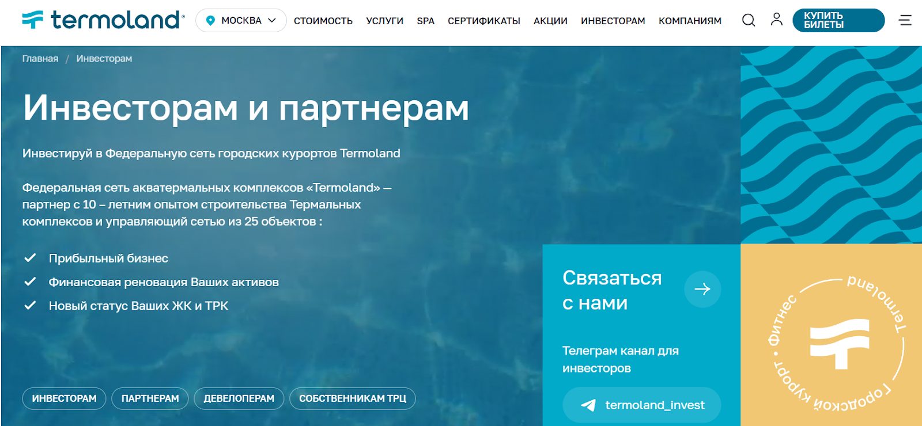Click the text Новый статус Ваших ЖК и ТРК

(x=138, y=306)
